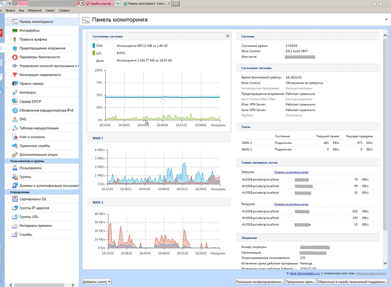Click the Помощник конфигурирования button
Viewport: 391px width, 287px height.
point(259,282)
